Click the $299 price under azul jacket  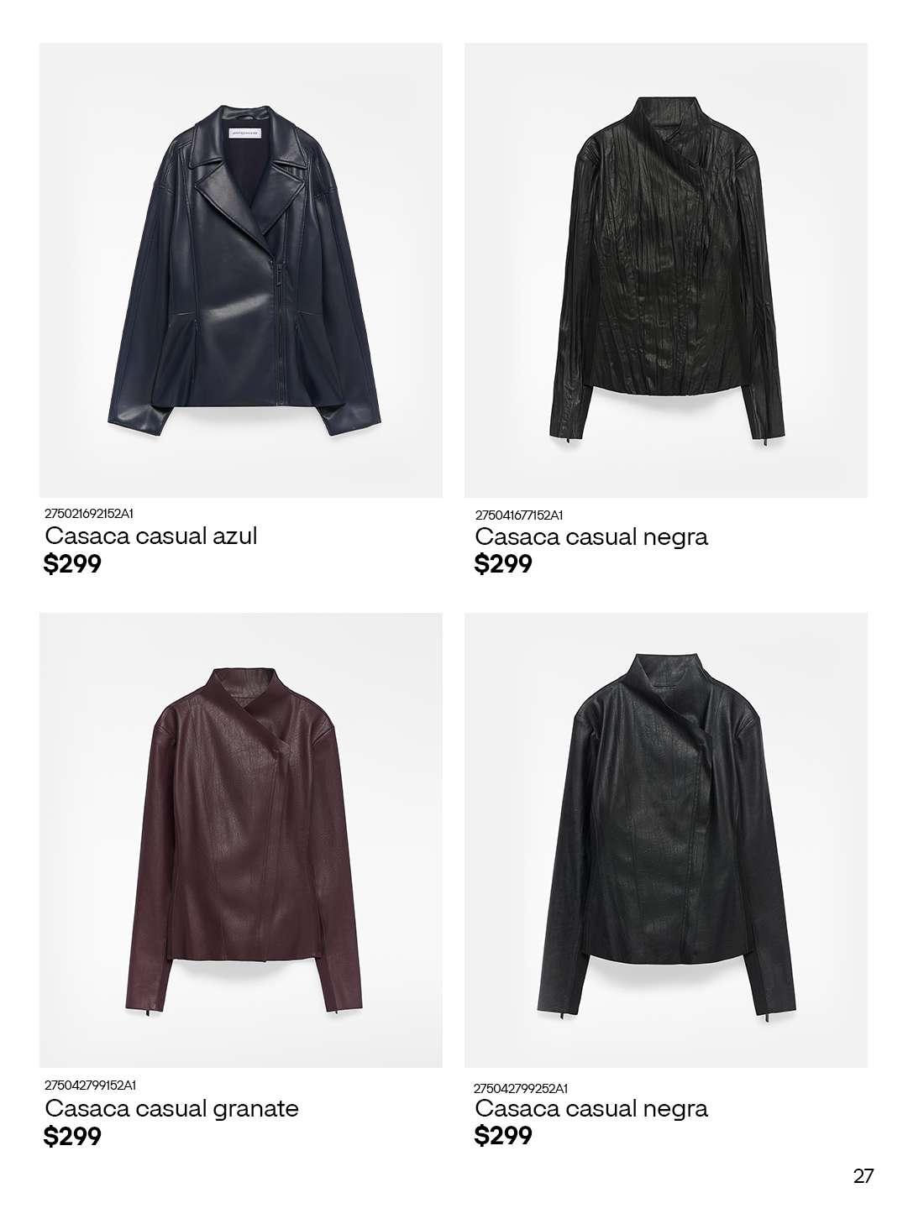[72, 564]
